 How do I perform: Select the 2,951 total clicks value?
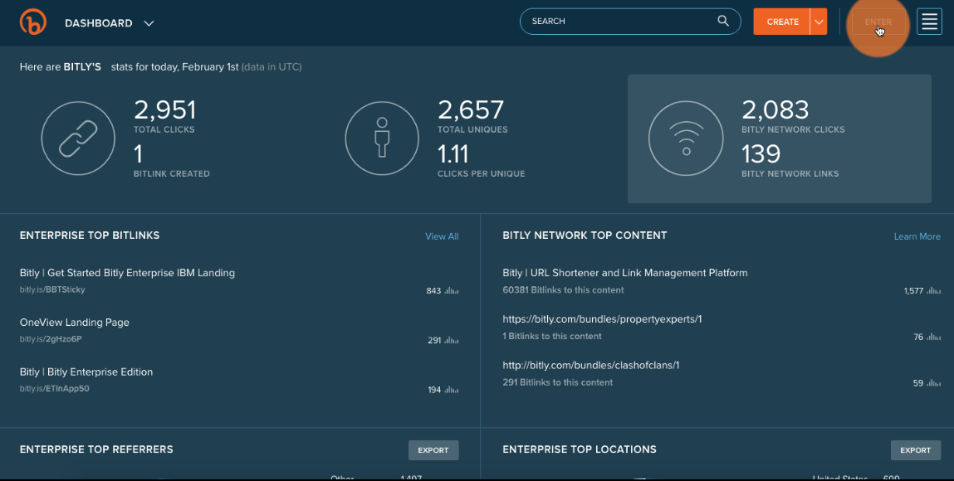coord(165,110)
